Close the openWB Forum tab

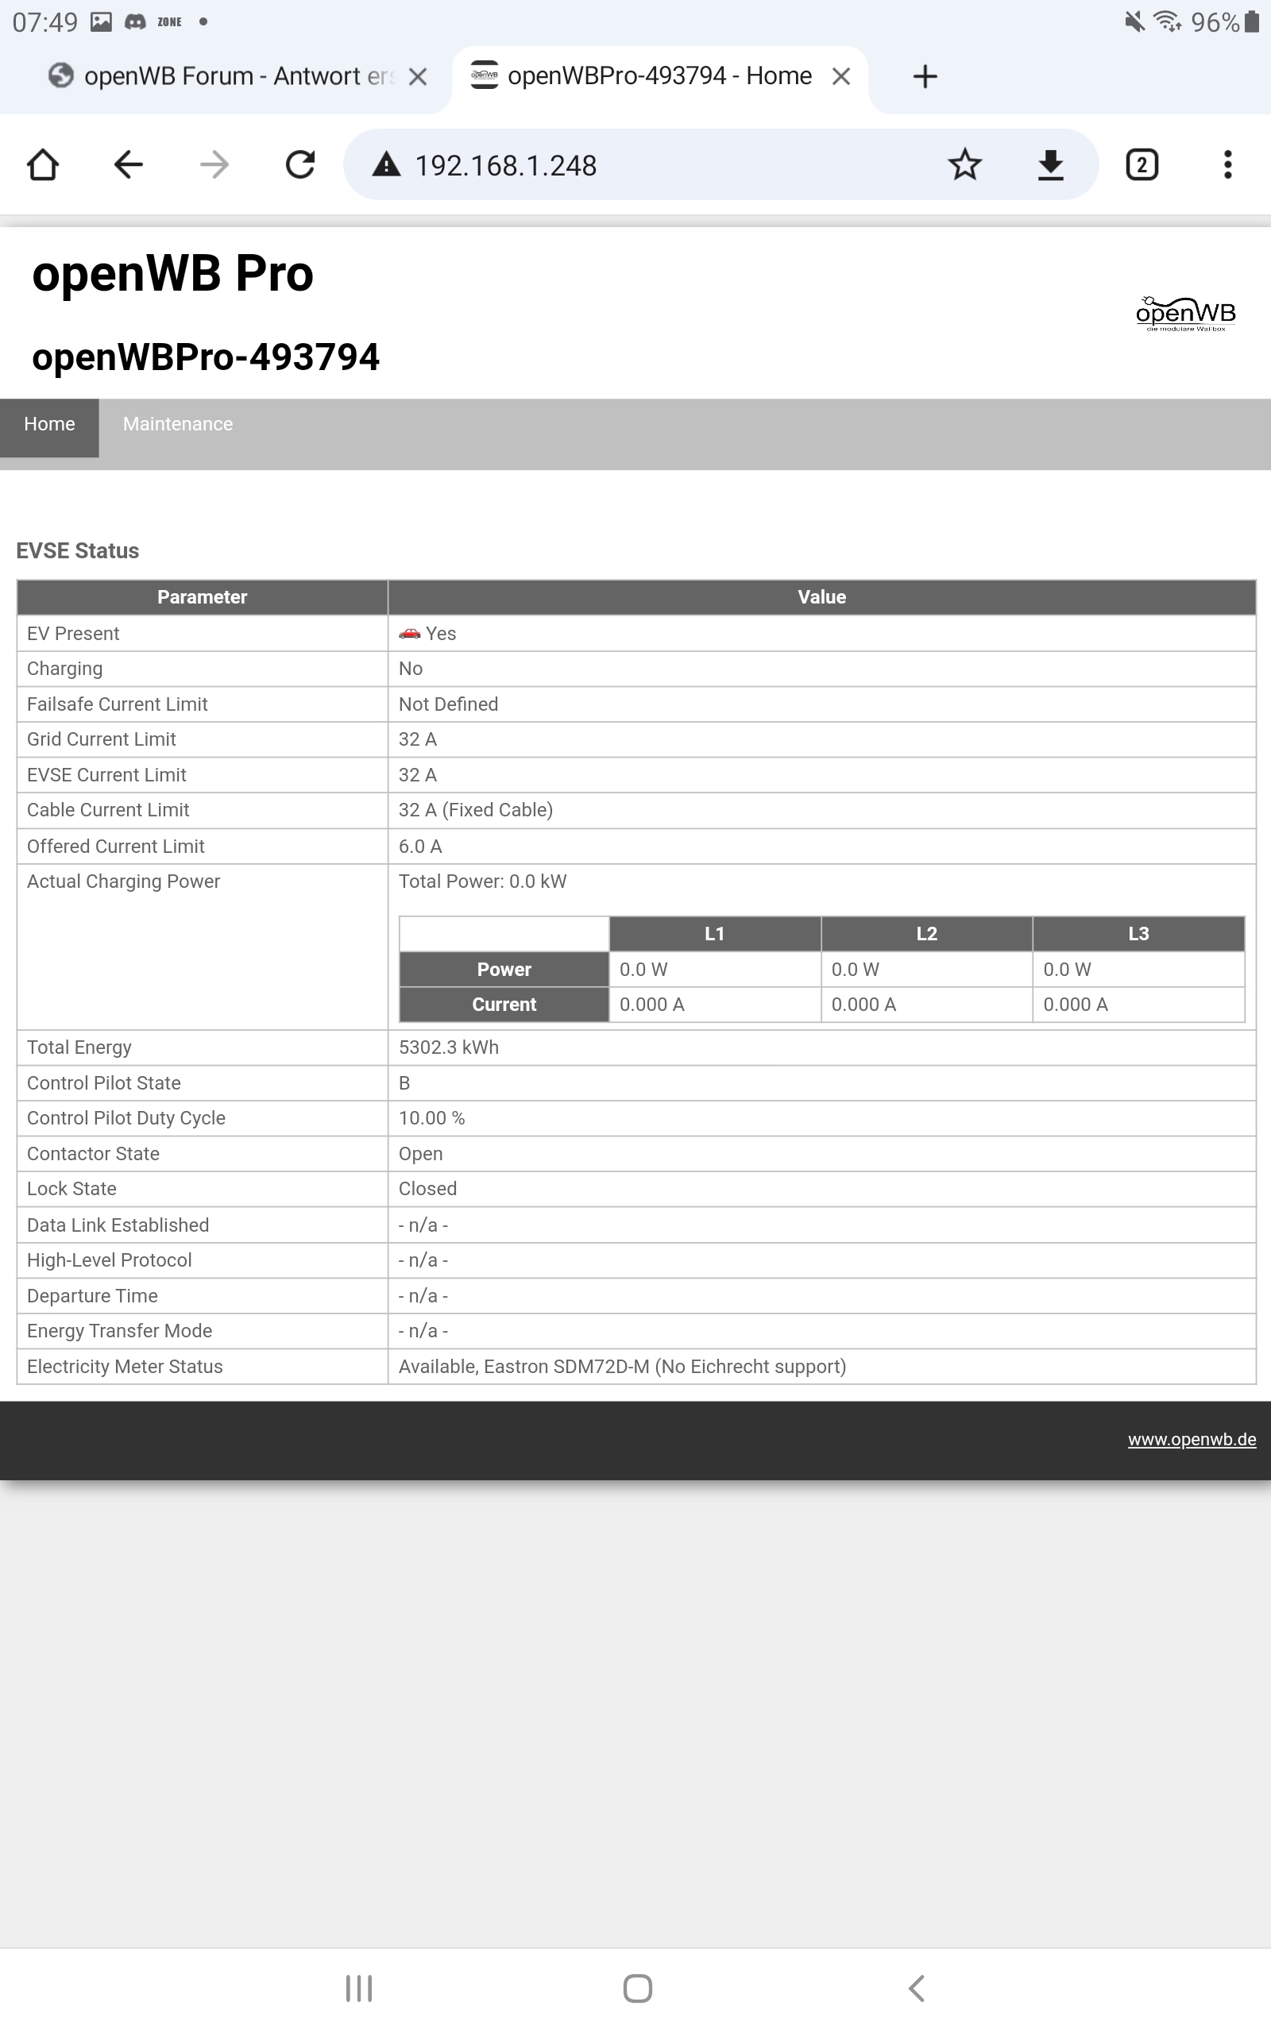tap(418, 76)
